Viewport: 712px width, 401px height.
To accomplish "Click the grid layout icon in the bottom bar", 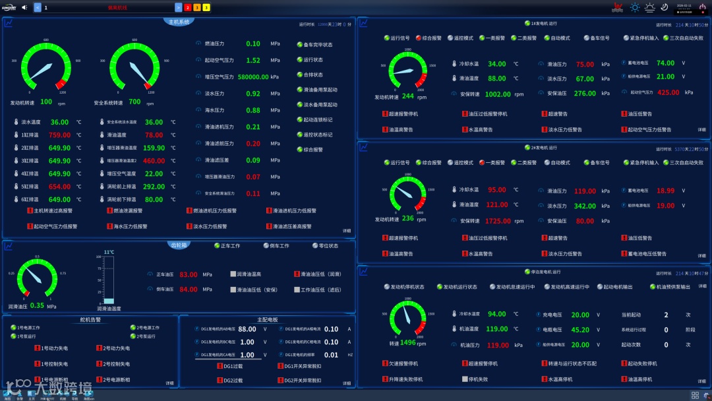I will tap(695, 395).
